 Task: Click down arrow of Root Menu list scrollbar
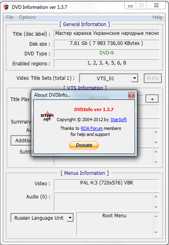click(x=156, y=232)
